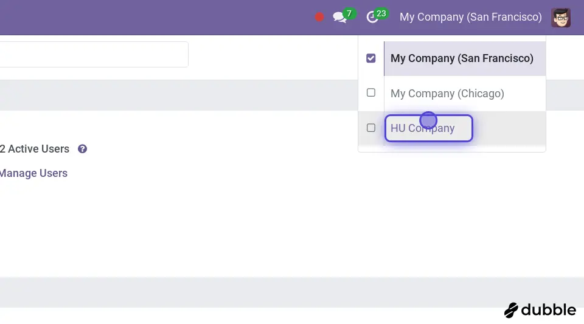Switch to My Company (Chicago) entry
Viewport: 584px width, 324px height.
pyautogui.click(x=447, y=94)
